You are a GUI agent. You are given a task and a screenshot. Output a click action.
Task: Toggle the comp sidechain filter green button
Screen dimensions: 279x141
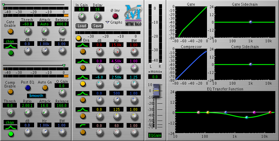11,134
